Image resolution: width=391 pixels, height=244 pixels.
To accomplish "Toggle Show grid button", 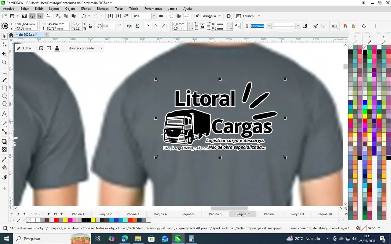I will pos(179,16).
